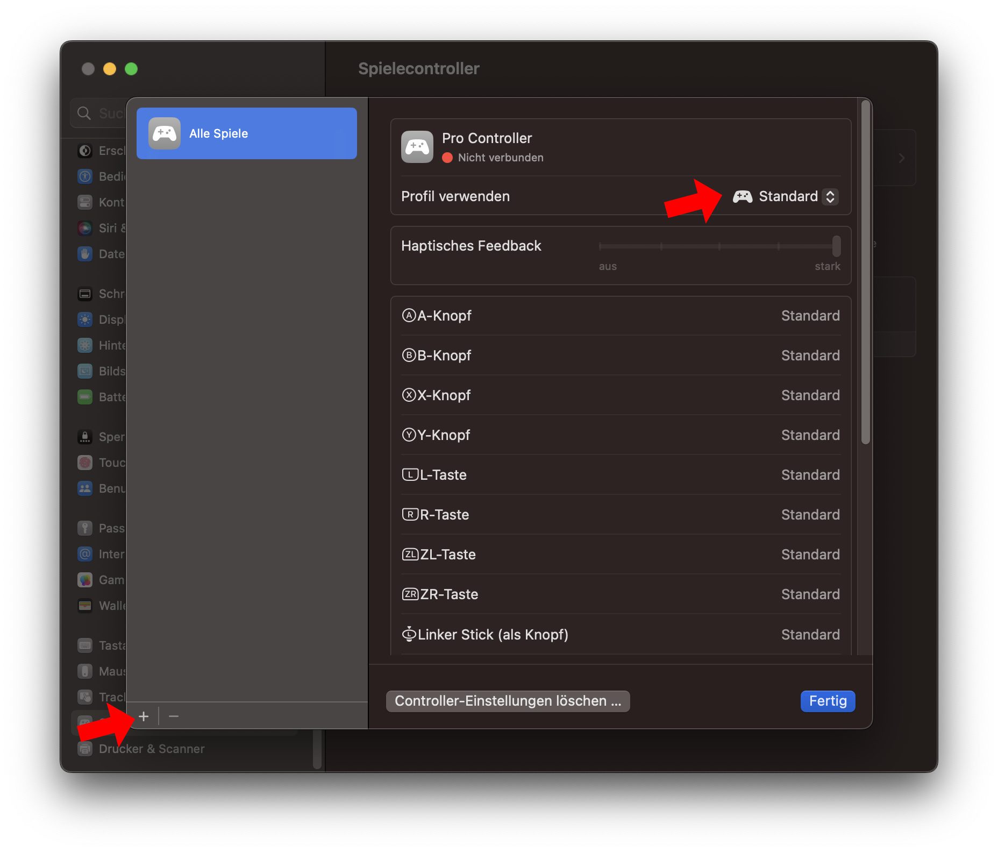Open the L-Taste mapping row
This screenshot has width=998, height=852.
point(621,475)
